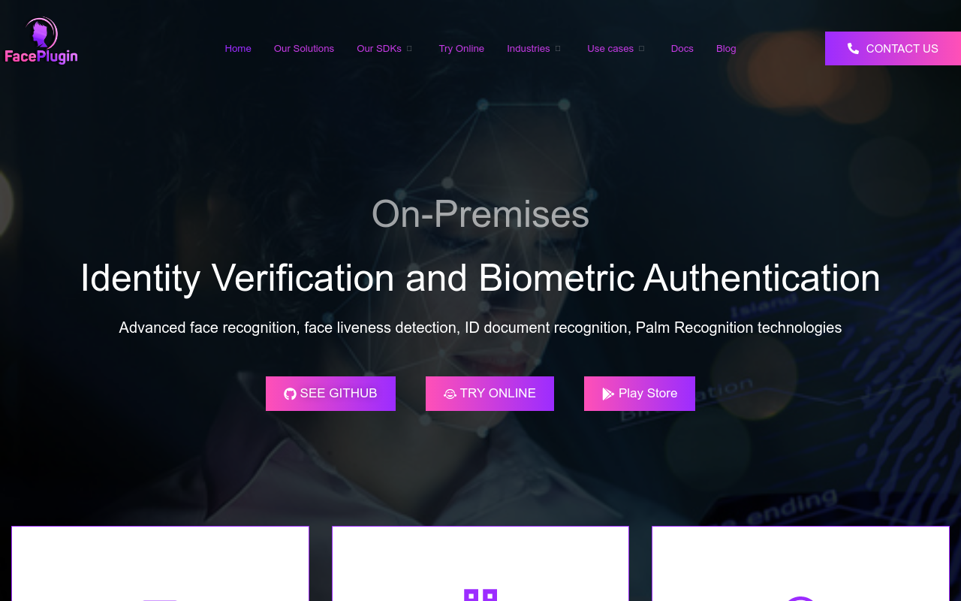
Task: Click the FacePlugin logo
Action: point(41,41)
